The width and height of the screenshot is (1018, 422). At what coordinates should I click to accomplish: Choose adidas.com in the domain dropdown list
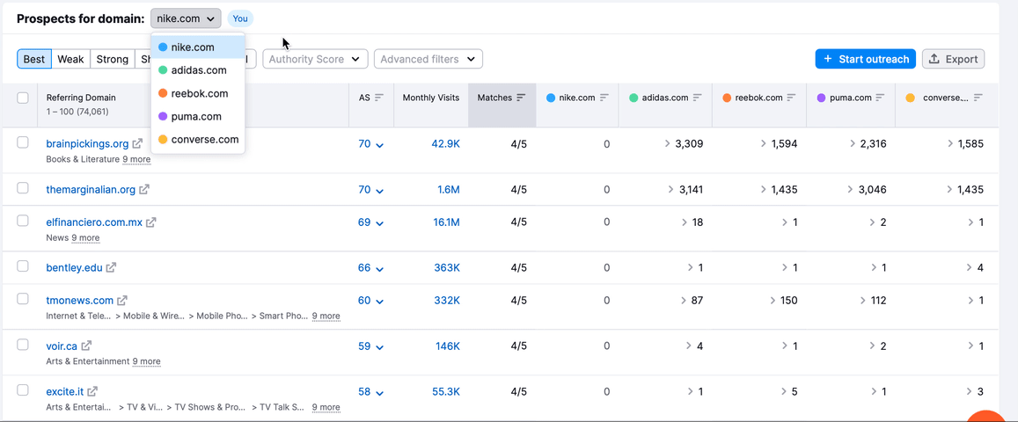[x=198, y=70]
